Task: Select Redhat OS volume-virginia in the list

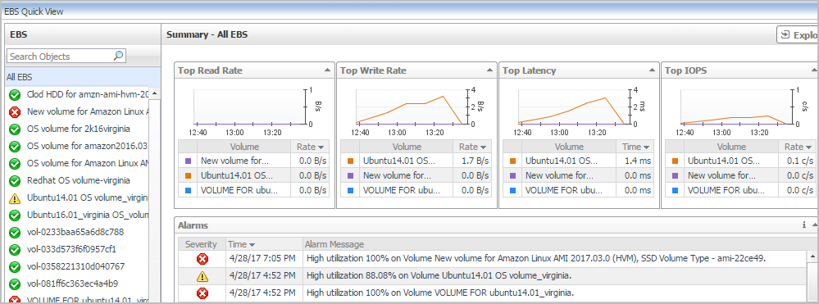Action: 79,181
